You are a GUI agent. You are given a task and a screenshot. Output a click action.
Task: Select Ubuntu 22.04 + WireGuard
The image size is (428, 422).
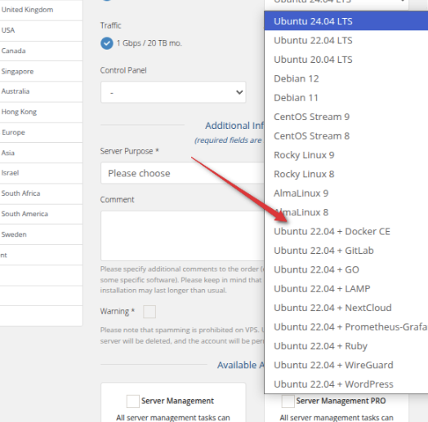(346, 365)
